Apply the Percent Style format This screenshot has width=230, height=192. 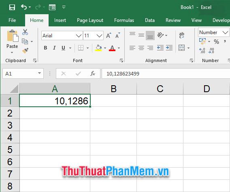(216, 42)
